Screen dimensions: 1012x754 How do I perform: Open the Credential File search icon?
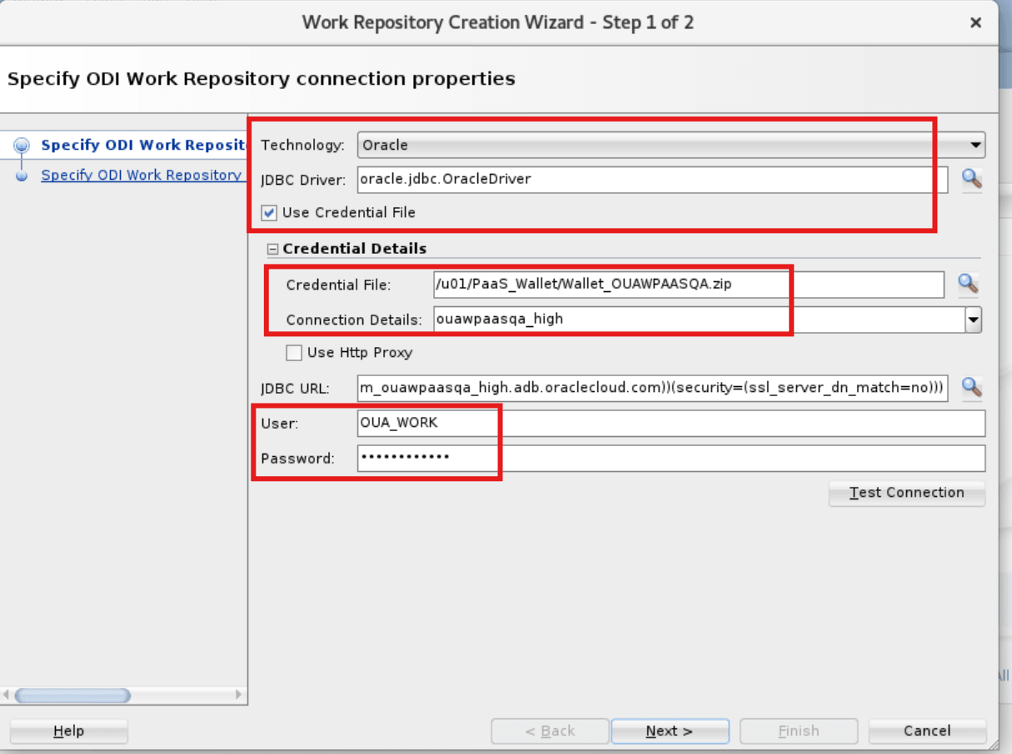[968, 284]
